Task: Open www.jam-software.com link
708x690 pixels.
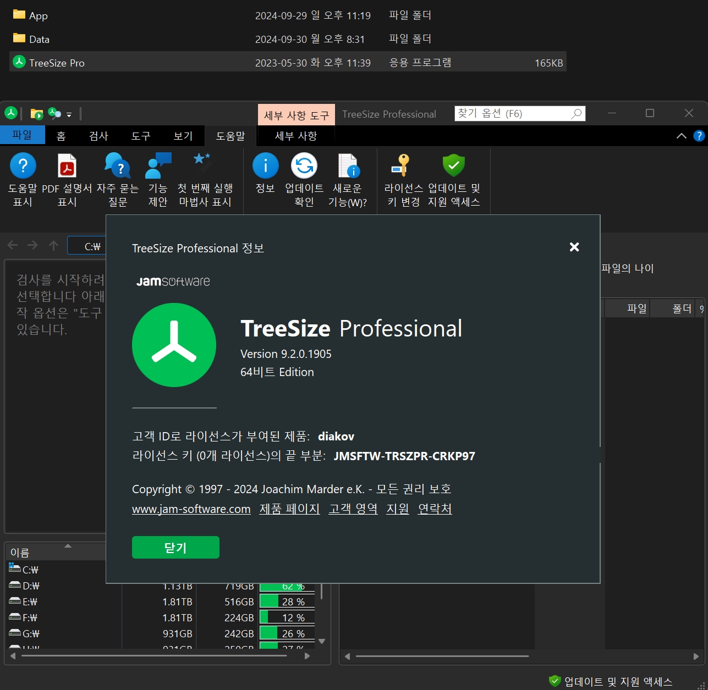Action: [x=191, y=509]
